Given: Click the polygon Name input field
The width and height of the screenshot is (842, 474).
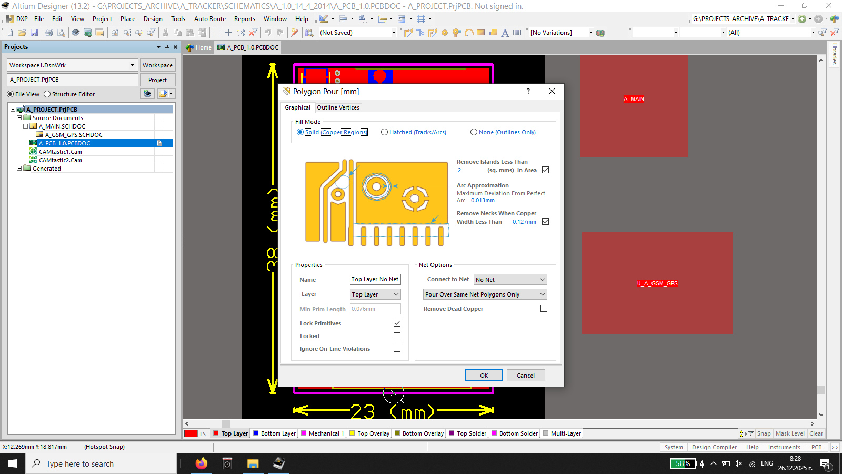Looking at the screenshot, I should [375, 280].
